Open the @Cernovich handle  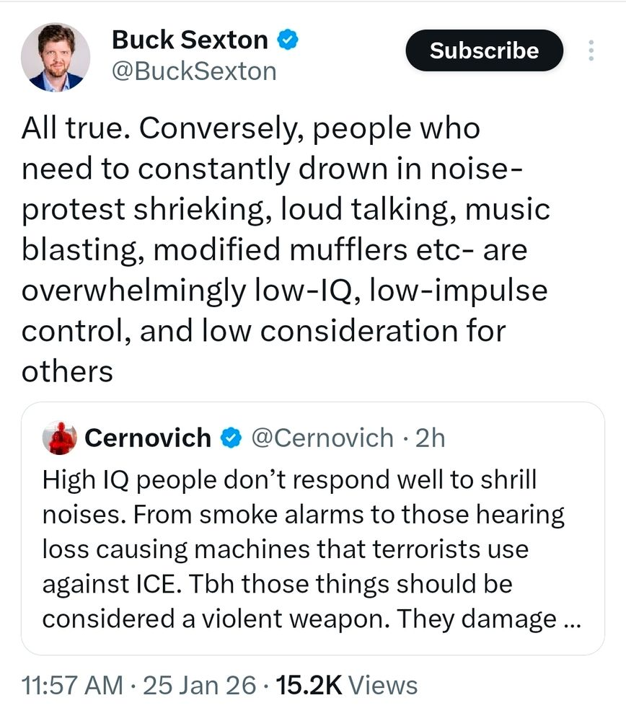322,438
